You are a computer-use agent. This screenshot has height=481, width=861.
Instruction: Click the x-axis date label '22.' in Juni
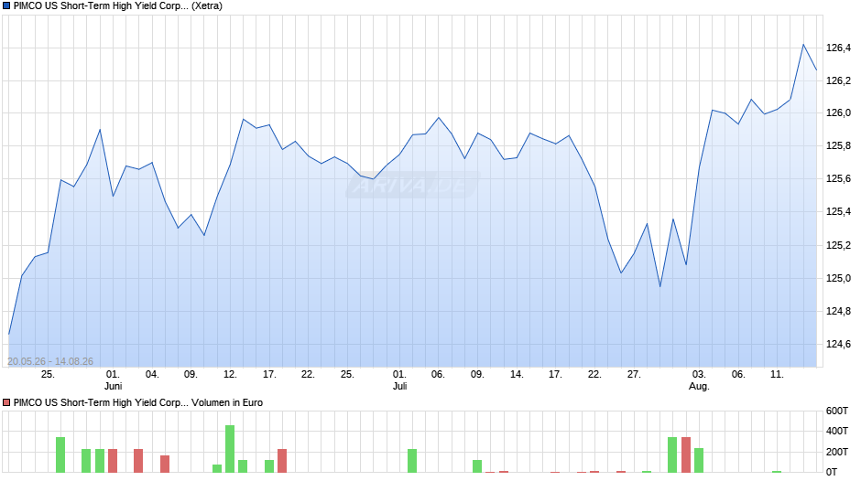pyautogui.click(x=308, y=375)
